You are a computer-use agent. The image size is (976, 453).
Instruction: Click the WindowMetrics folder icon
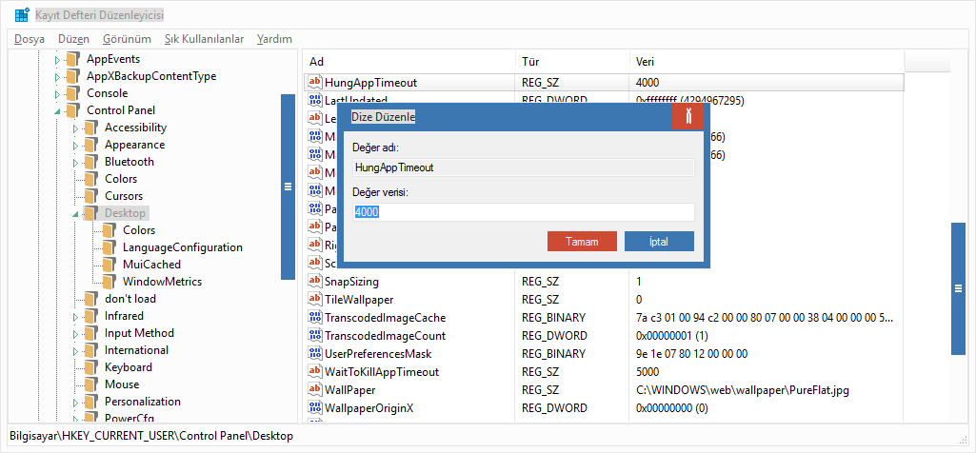[x=110, y=282]
